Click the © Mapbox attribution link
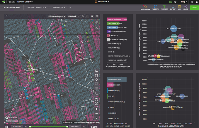The image size is (199, 128). point(67,122)
